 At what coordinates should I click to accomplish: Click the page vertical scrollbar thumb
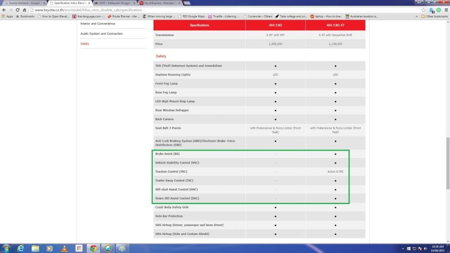point(448,163)
